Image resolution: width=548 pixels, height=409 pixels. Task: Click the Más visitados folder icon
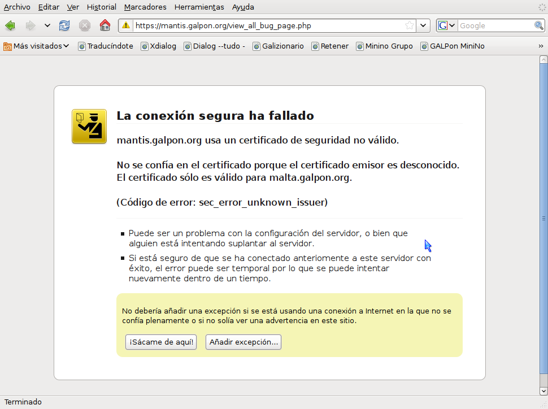(x=7, y=46)
